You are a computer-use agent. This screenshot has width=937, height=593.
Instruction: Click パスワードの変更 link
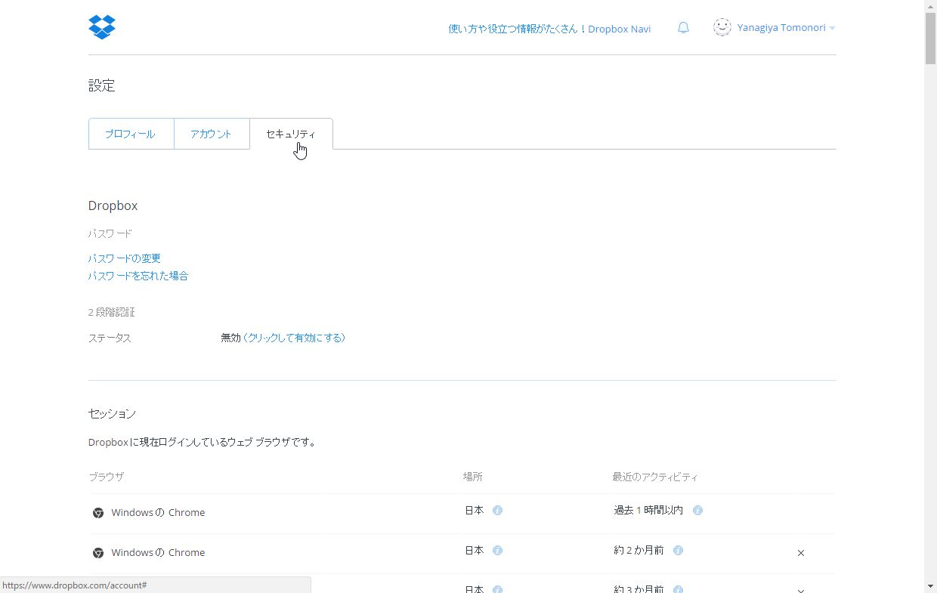125,258
